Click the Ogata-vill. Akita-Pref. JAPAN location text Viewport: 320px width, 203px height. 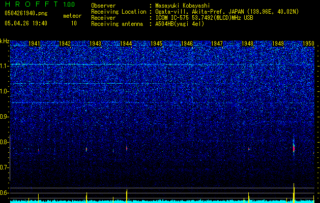tap(227, 12)
